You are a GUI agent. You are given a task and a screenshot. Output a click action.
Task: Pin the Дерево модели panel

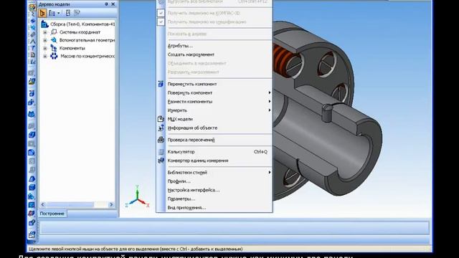click(106, 4)
